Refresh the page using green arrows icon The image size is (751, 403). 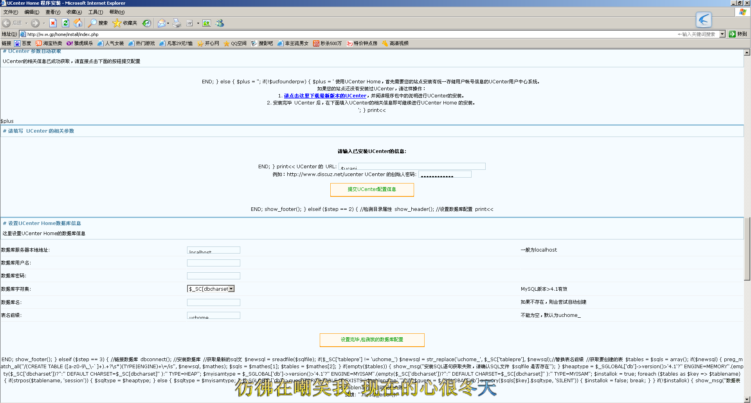pyautogui.click(x=66, y=23)
